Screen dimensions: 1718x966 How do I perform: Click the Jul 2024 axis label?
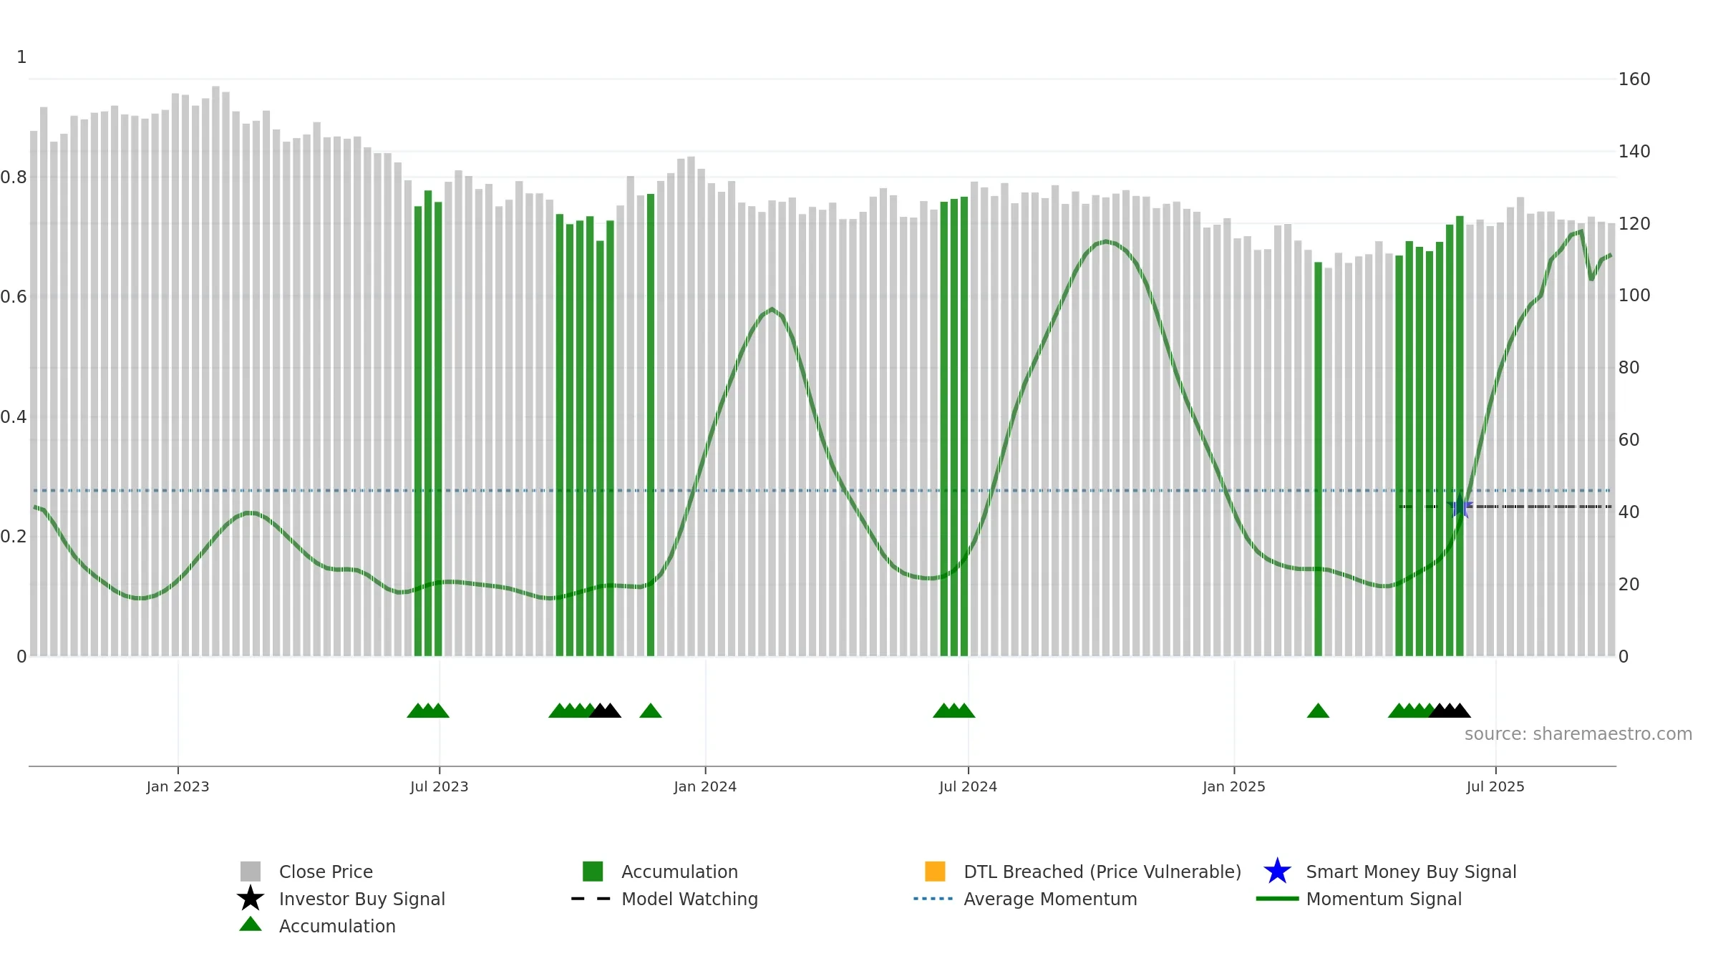[x=968, y=787]
